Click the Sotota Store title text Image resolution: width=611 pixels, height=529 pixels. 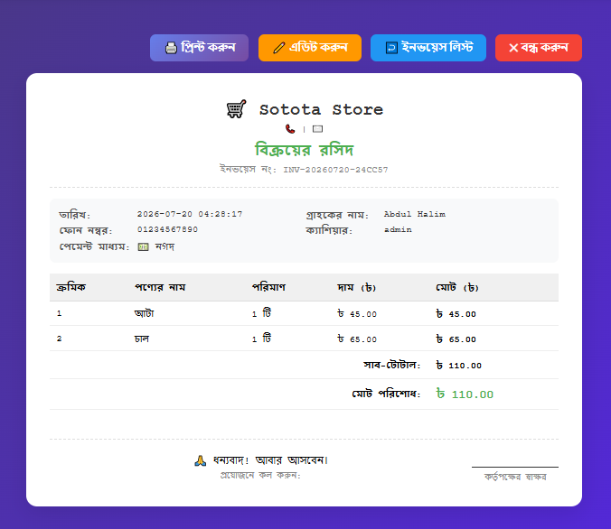click(321, 110)
